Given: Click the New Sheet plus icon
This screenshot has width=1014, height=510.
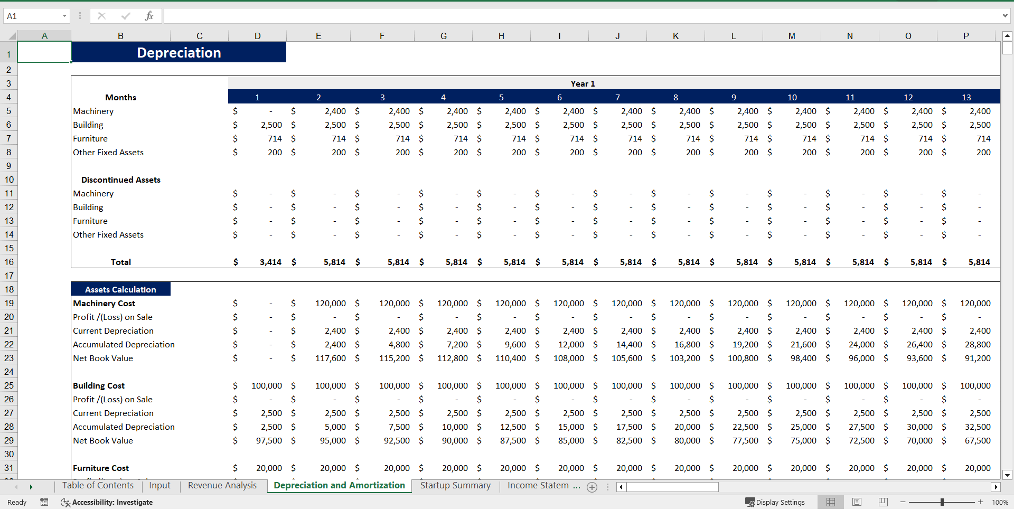Looking at the screenshot, I should point(592,487).
